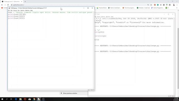Reload the browser page
The width and height of the screenshot is (179, 101).
[8, 5]
